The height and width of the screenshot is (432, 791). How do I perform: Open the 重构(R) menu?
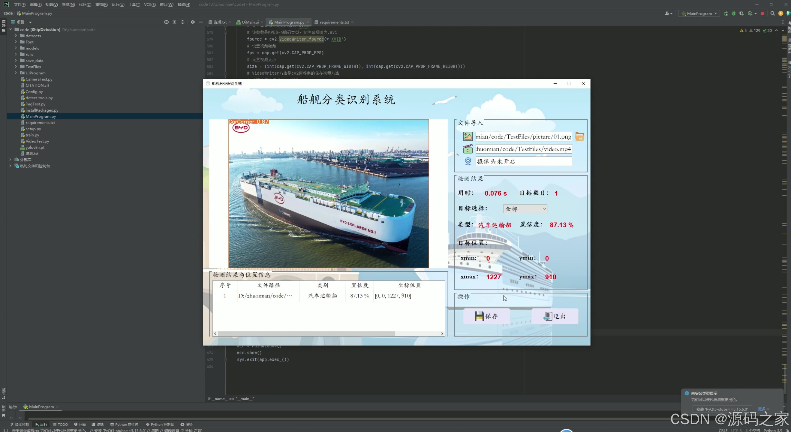click(101, 4)
